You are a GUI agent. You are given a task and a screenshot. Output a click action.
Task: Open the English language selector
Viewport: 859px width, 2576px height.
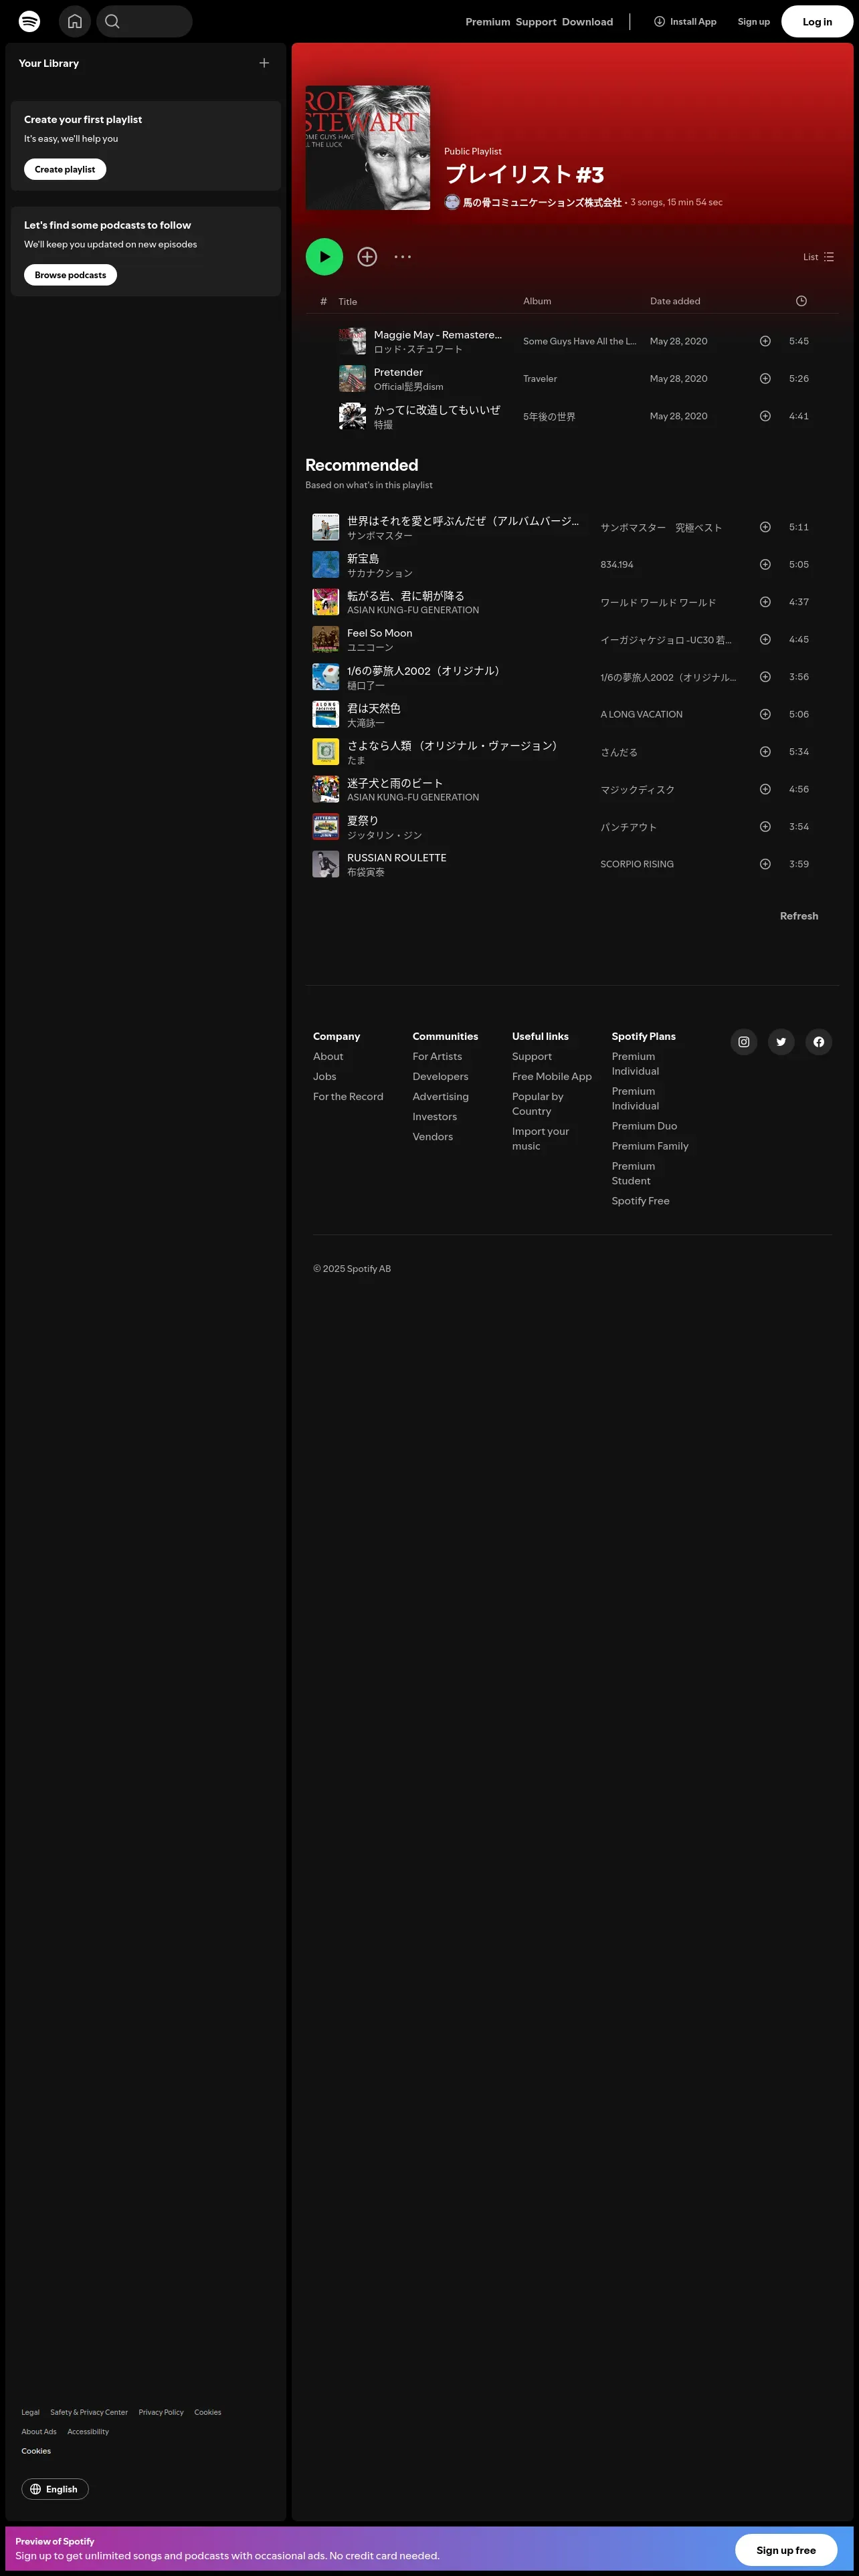55,2489
